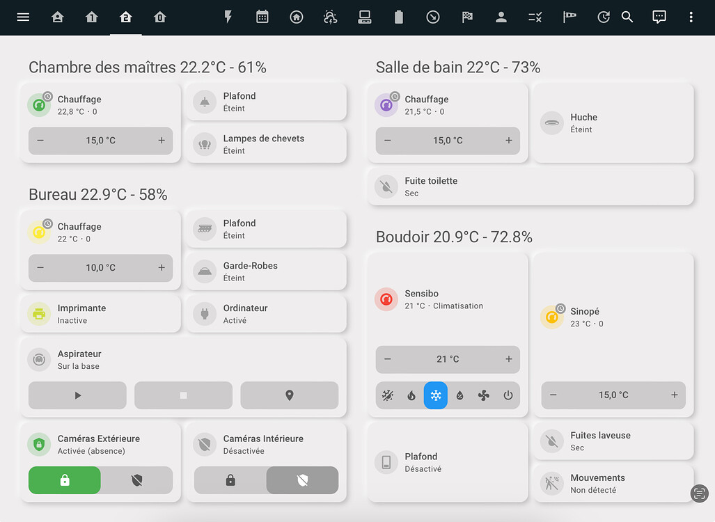The width and height of the screenshot is (715, 522).
Task: Open the hamburger sidebar menu
Action: point(23,17)
